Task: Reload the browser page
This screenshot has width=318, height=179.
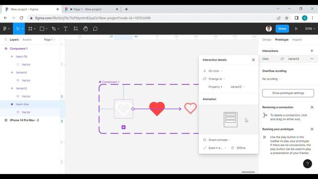Action: click(21, 18)
